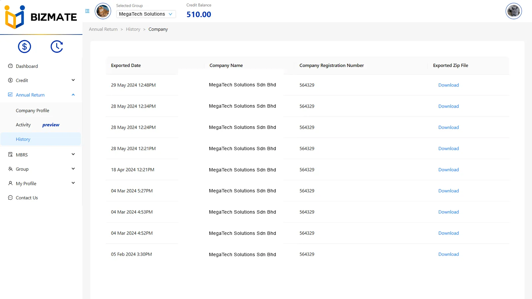Click the BizMate logo
Viewport: 532px width, 299px height.
pyautogui.click(x=41, y=17)
